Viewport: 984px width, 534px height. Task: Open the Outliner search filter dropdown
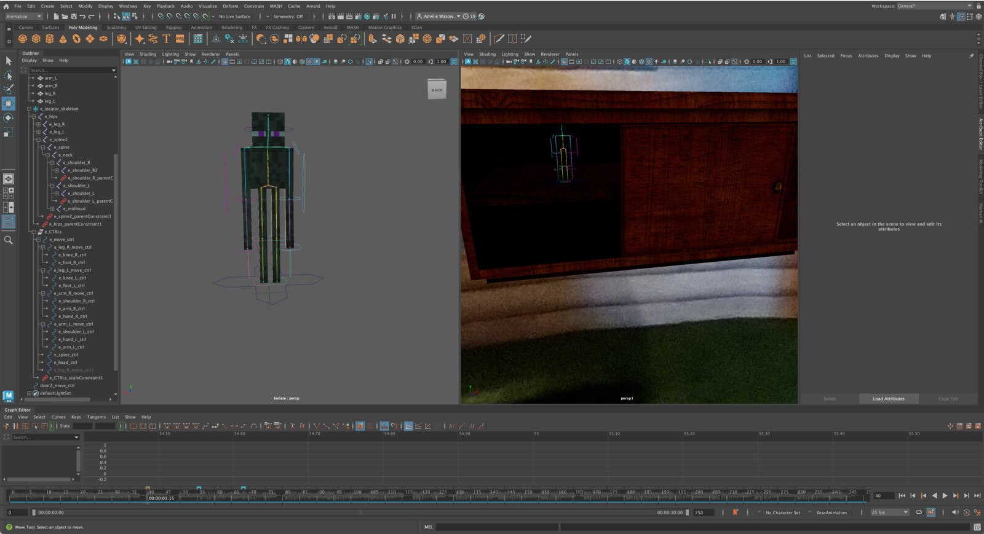coord(114,70)
